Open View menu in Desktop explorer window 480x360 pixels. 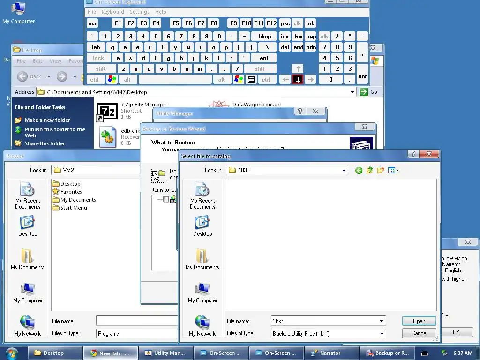(x=55, y=61)
